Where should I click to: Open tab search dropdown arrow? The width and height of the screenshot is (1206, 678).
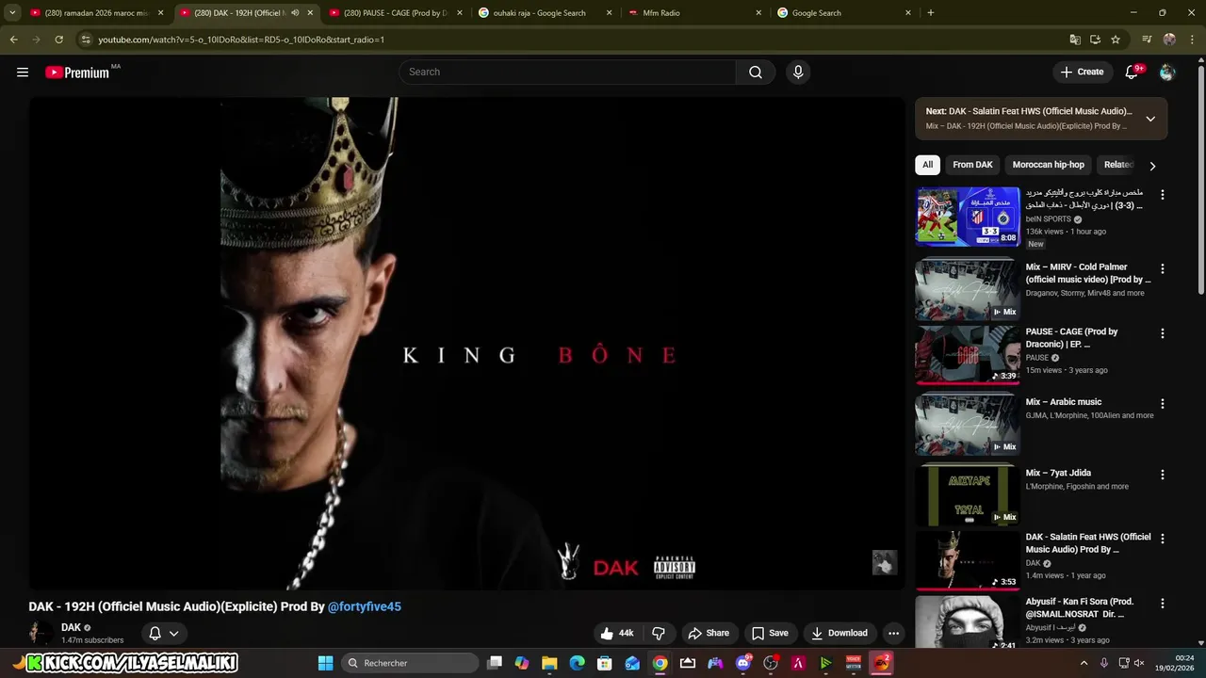pos(12,13)
